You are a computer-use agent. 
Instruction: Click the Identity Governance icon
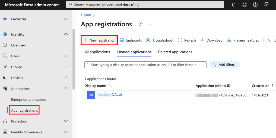pyautogui.click(x=5, y=132)
